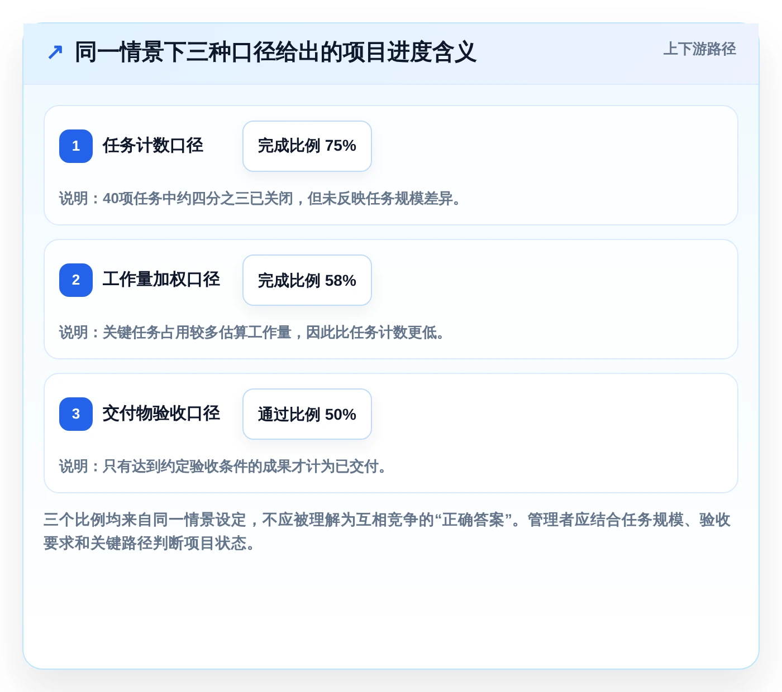
Task: Click the description starting 说明：40项任务中
Action: pyautogui.click(x=263, y=198)
